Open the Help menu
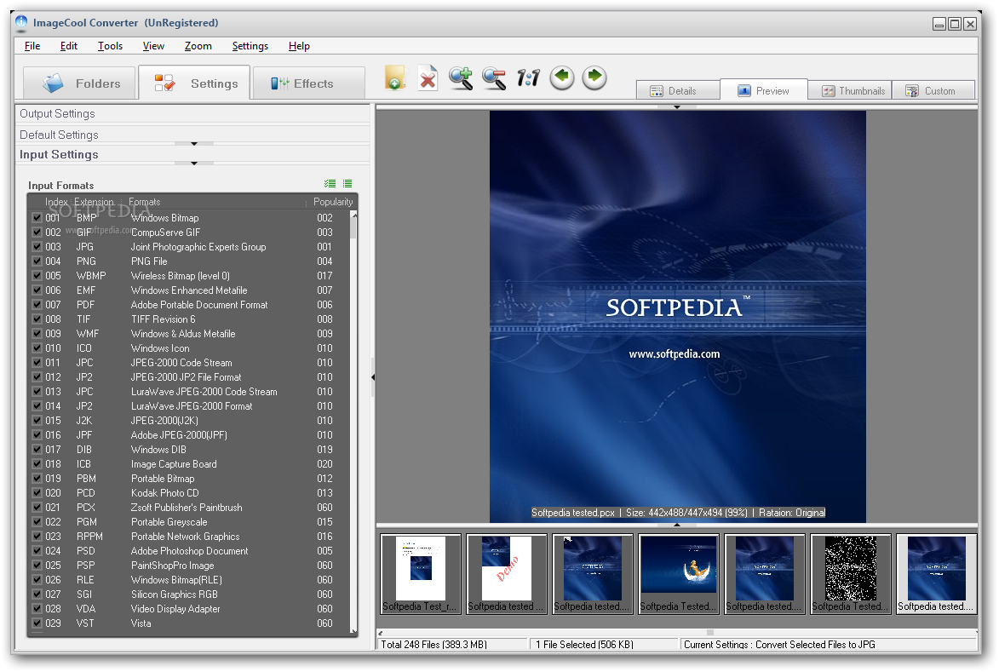The height and width of the screenshot is (672, 999). [299, 46]
